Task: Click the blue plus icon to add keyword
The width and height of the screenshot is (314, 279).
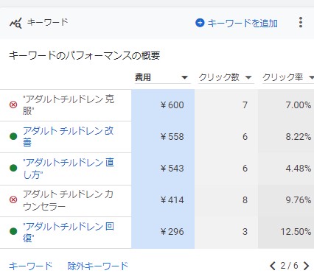Action: click(200, 23)
